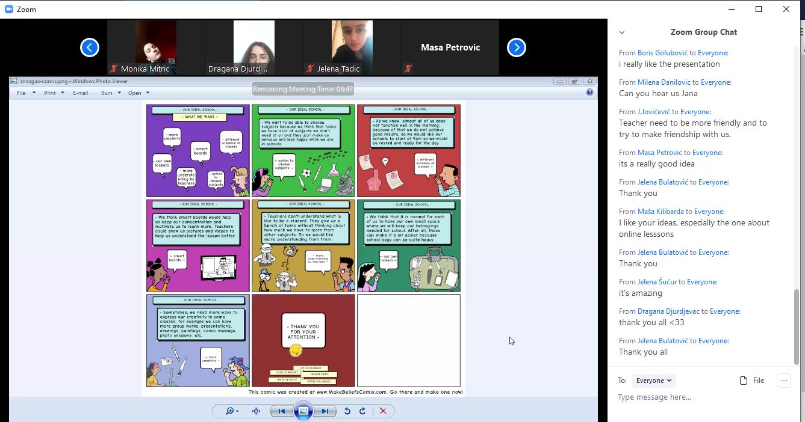Show next participants with right arrow
This screenshot has width=805, height=422.
click(517, 47)
